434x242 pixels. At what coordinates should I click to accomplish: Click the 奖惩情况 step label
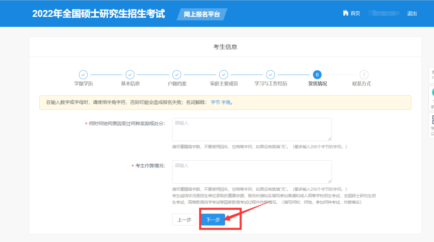click(x=317, y=84)
